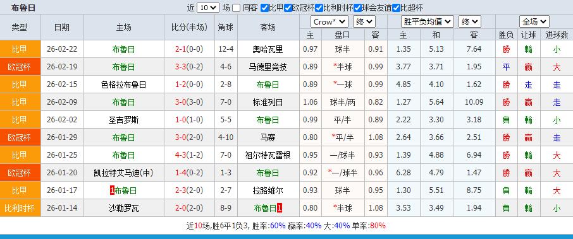573x239 pixels.
Task: Click the 日期 column header
Action: click(x=62, y=27)
